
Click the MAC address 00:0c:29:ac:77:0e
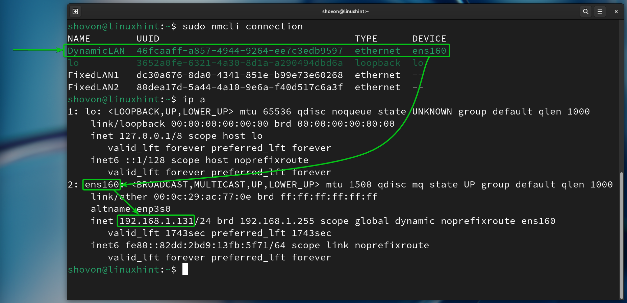pyautogui.click(x=202, y=197)
